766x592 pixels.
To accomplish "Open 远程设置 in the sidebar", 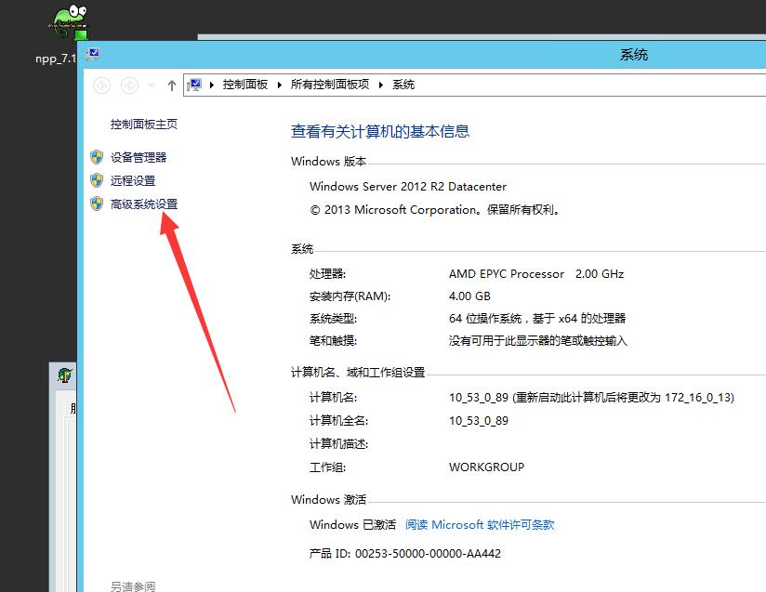I will tap(133, 180).
